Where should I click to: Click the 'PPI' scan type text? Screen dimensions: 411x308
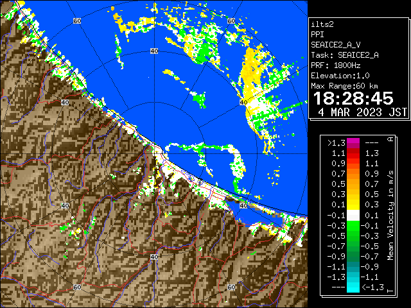pos(317,35)
